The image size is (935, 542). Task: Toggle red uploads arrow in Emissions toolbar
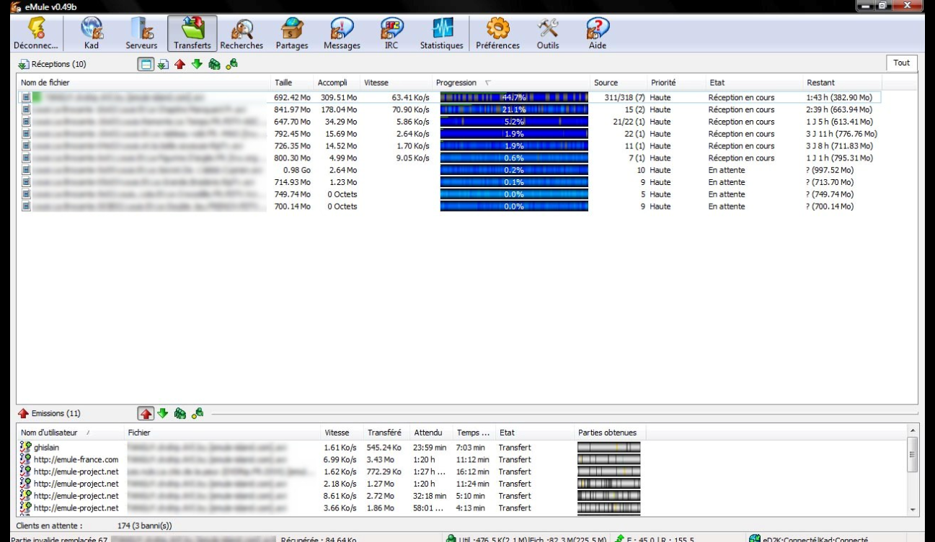click(146, 413)
